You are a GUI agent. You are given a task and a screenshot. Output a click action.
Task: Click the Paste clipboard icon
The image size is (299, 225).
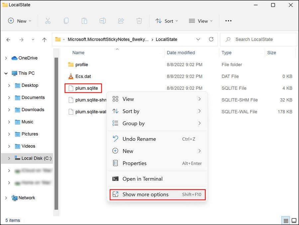(x=84, y=21)
